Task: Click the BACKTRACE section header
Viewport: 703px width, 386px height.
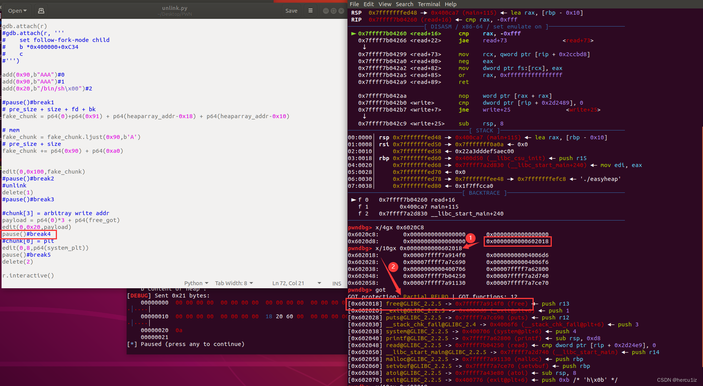Action: 484,193
